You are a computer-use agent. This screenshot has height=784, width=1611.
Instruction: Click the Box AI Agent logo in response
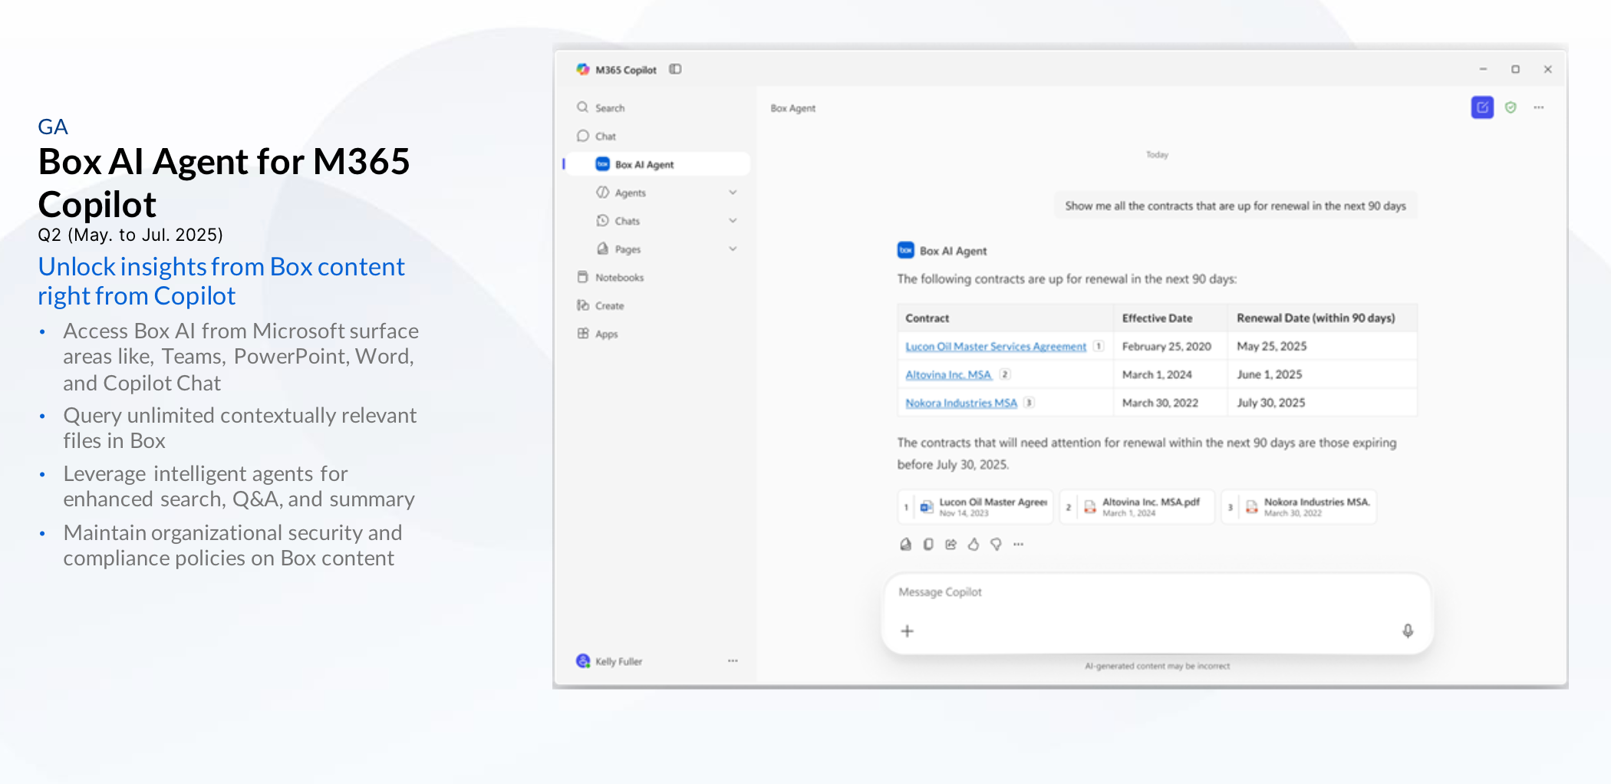coord(906,250)
